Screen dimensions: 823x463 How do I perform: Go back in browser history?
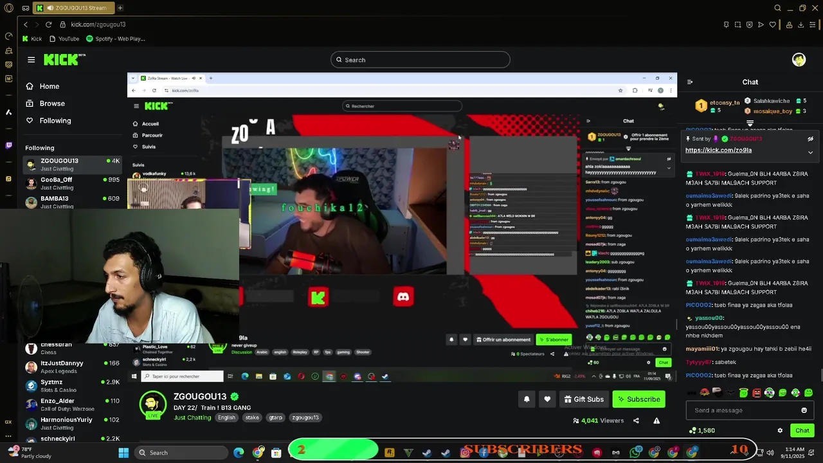point(26,24)
